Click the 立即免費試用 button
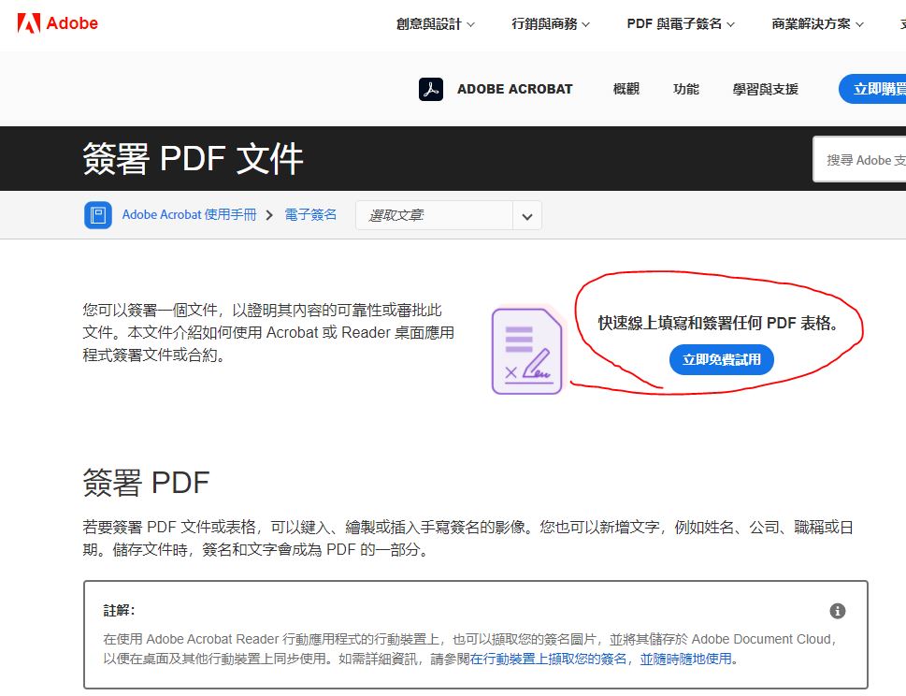 point(721,359)
